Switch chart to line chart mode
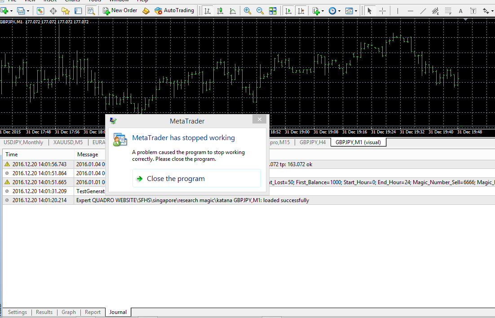The height and width of the screenshot is (318, 495). (x=233, y=11)
